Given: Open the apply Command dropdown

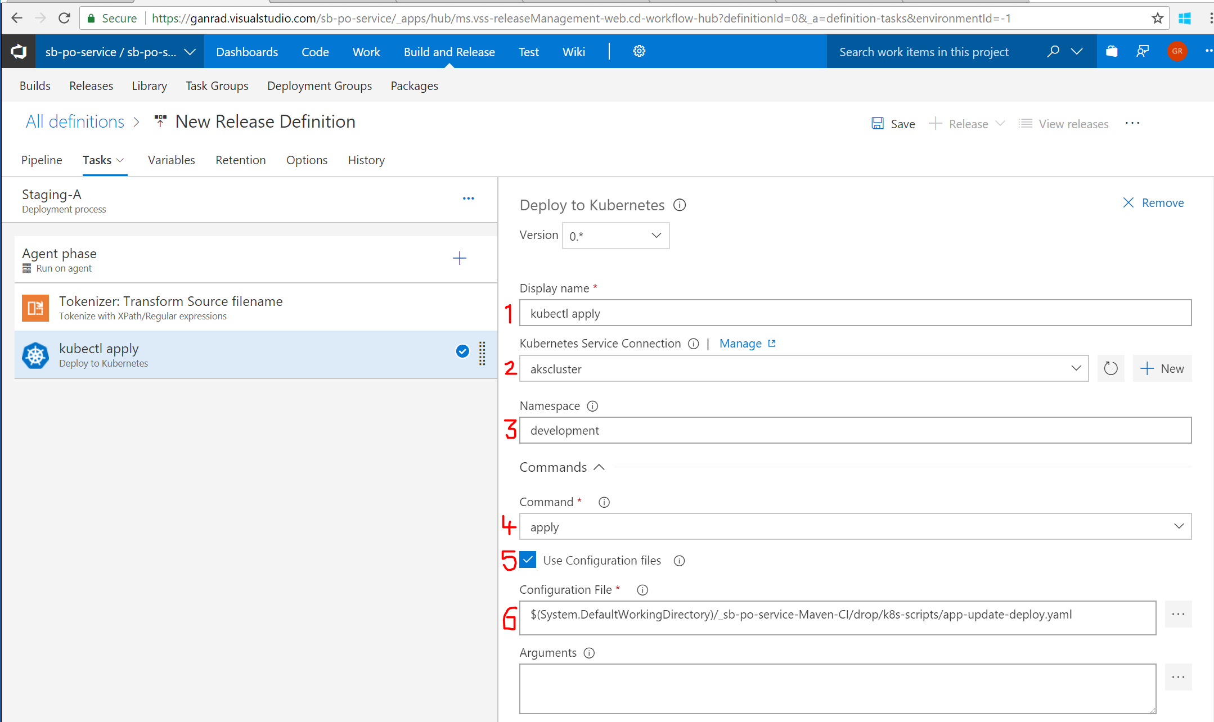Looking at the screenshot, I should (855, 527).
